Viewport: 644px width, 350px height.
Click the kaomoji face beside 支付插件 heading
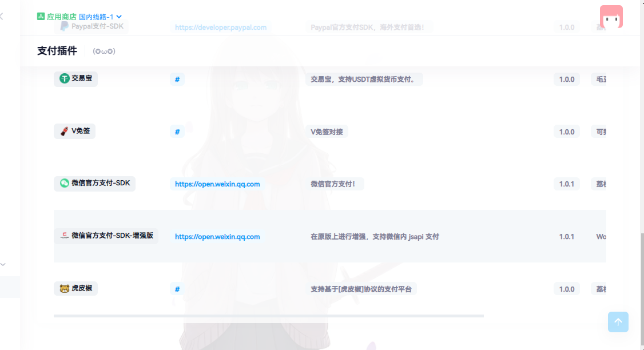point(104,51)
